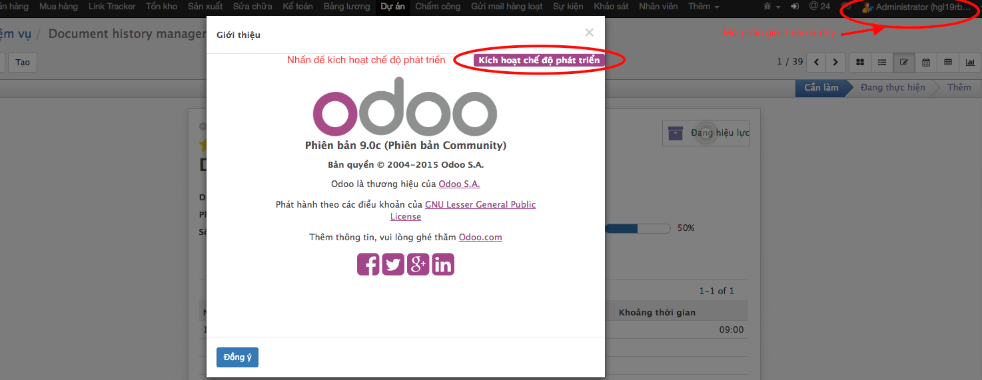Open the Bảng lương menu
Image resolution: width=982 pixels, height=380 pixels.
[x=346, y=7]
